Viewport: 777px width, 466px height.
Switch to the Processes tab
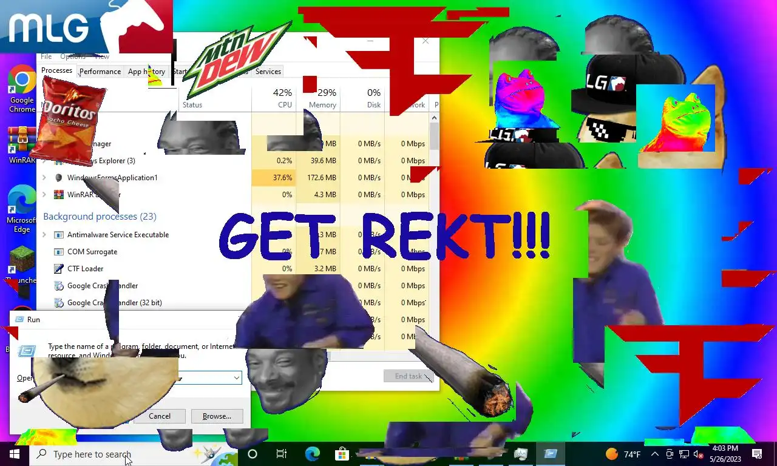tap(56, 70)
